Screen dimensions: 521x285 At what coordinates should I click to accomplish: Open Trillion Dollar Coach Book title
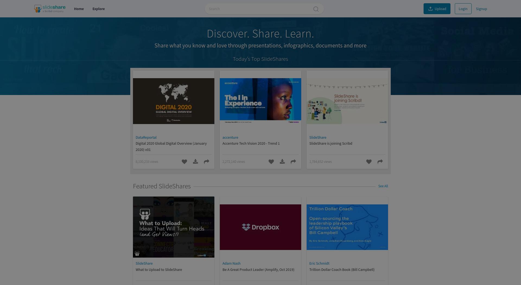click(342, 270)
